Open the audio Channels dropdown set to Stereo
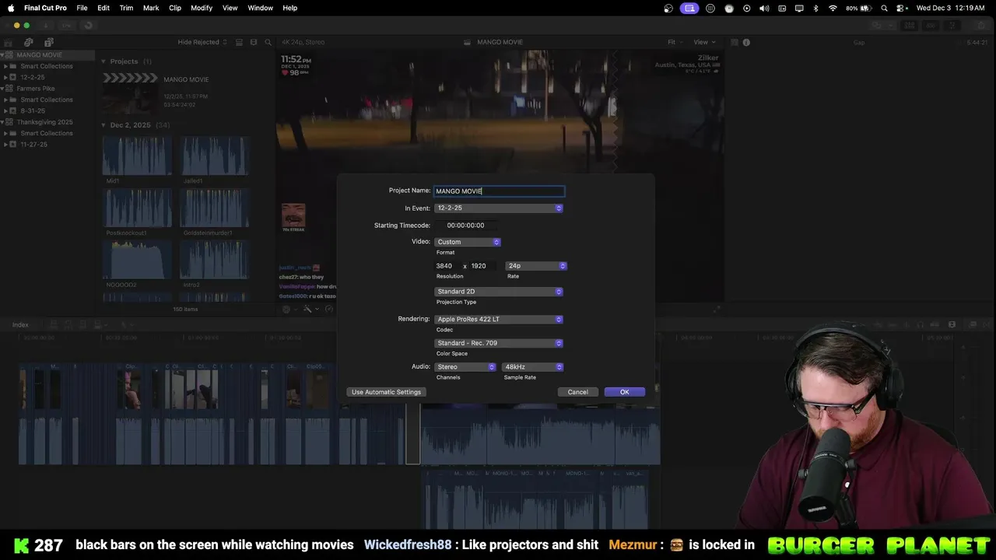 point(465,367)
